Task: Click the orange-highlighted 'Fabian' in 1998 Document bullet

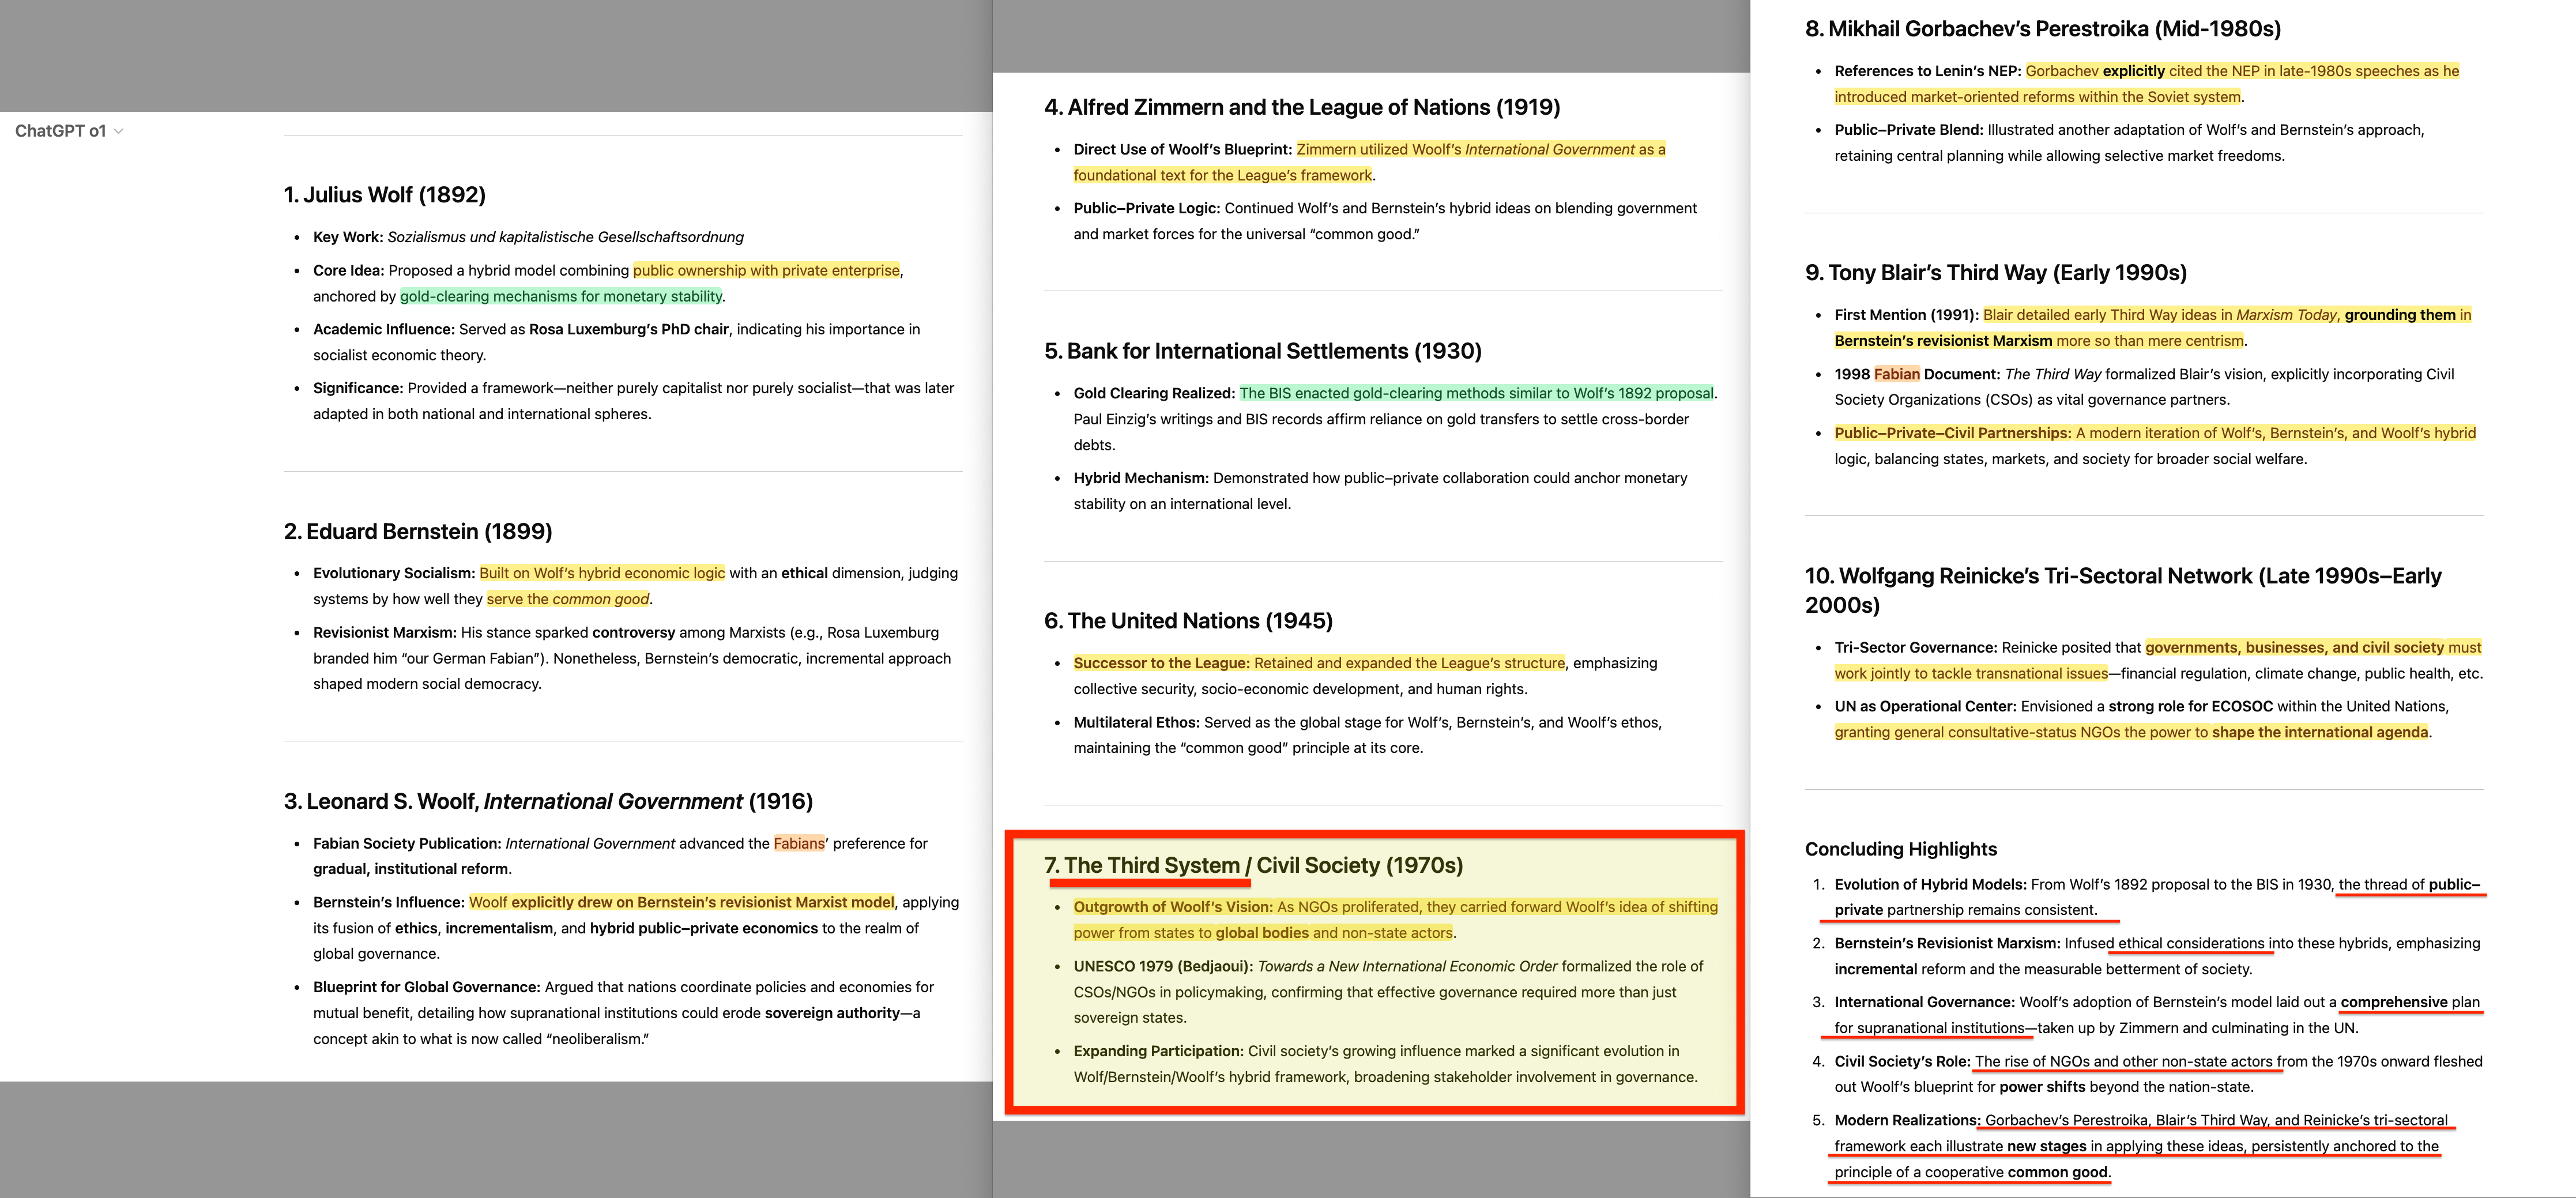Action: (1896, 374)
